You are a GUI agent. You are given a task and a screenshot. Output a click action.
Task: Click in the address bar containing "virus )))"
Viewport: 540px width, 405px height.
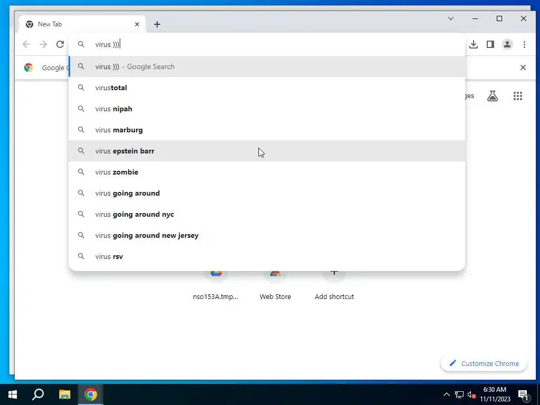point(266,44)
